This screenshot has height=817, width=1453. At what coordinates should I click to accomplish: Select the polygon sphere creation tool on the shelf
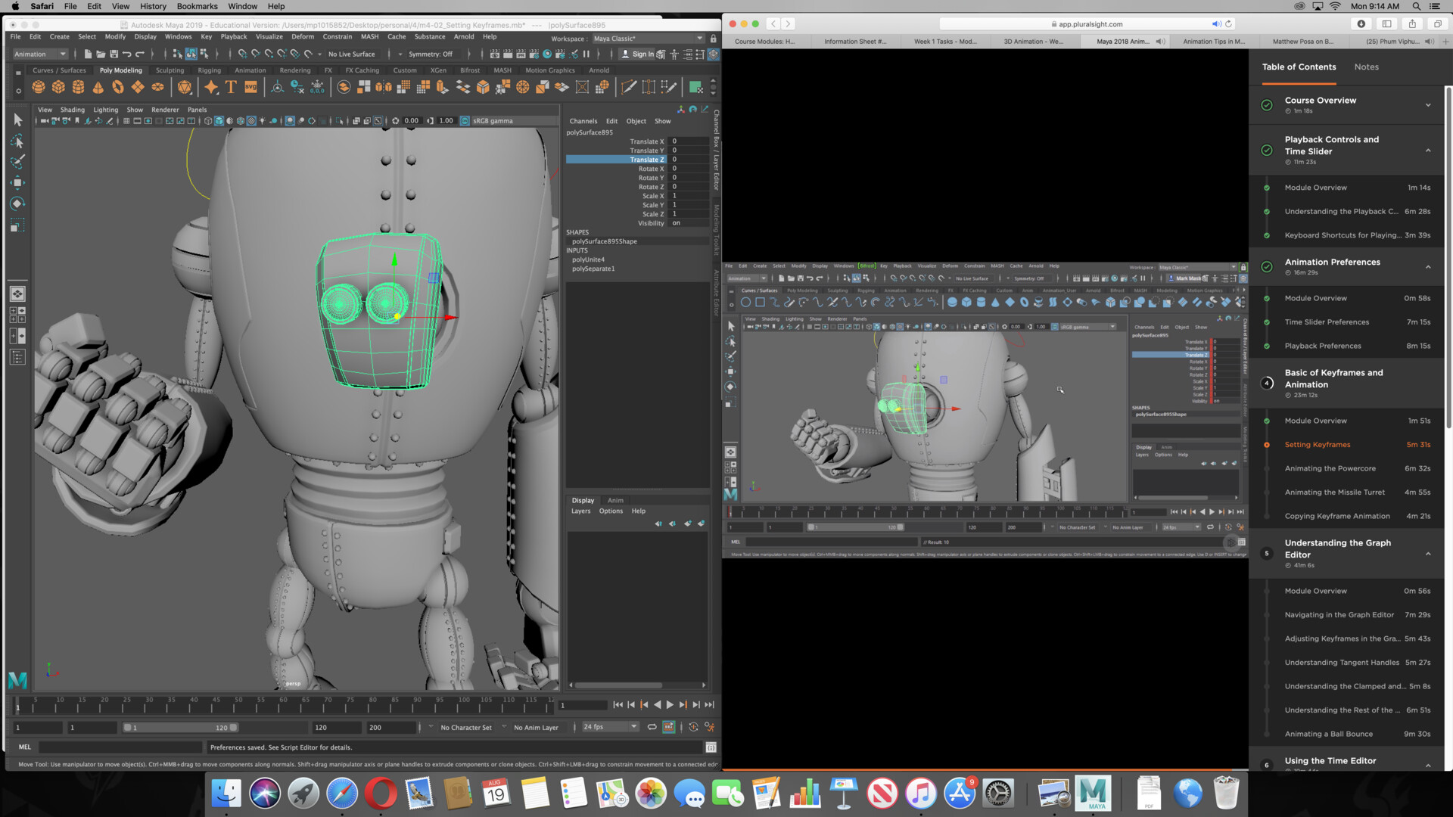[x=39, y=86]
